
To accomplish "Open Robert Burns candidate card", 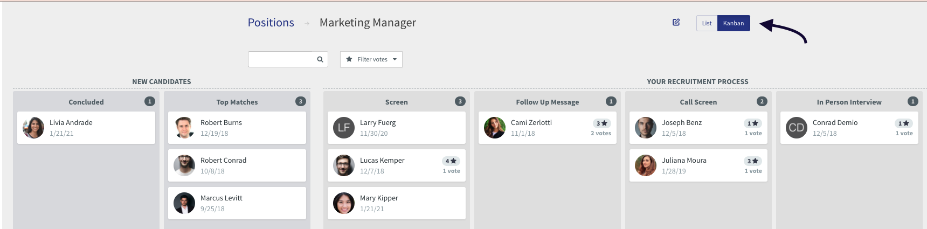I will point(237,128).
